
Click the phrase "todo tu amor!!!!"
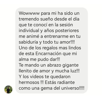click(x=59, y=42)
